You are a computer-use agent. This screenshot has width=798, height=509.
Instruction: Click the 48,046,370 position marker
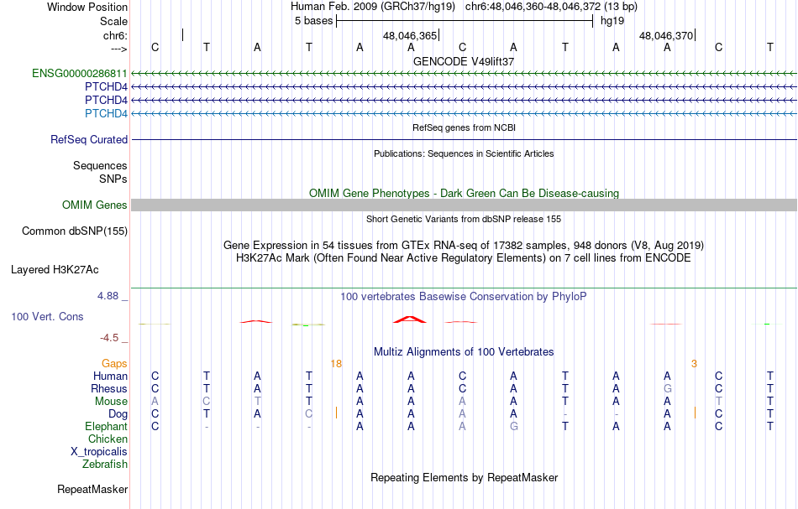tap(667, 35)
